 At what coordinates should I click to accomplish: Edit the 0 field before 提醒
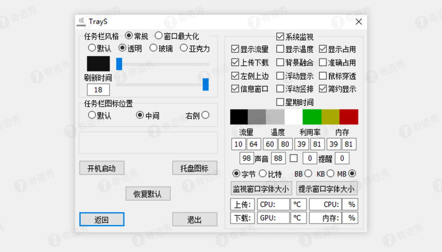click(x=310, y=158)
